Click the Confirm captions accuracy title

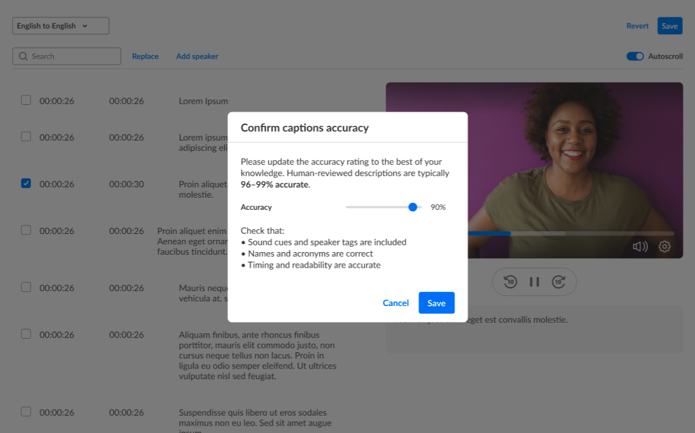(305, 128)
